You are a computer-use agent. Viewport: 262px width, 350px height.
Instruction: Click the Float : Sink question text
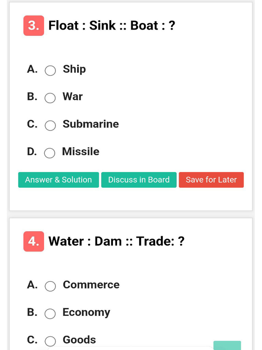point(112,26)
